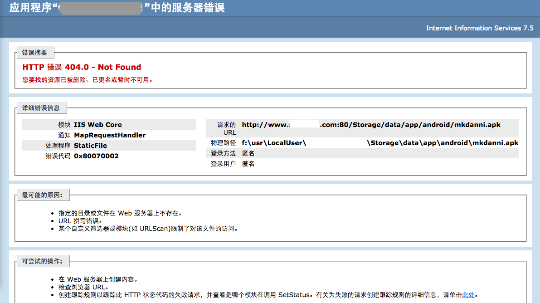Click the 错误摘要 section label
540x303 pixels.
pyautogui.click(x=34, y=53)
